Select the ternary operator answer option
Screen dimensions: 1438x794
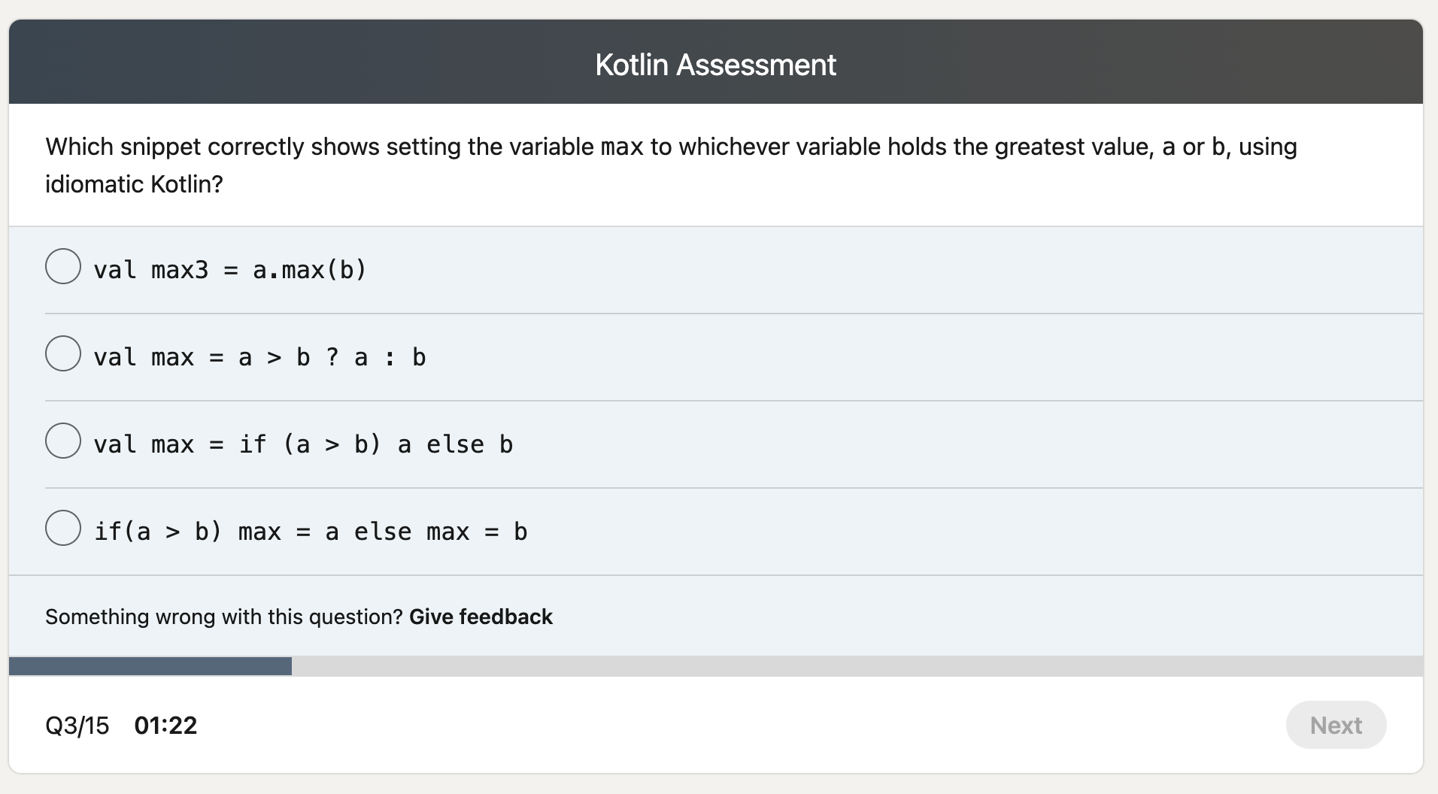tap(259, 356)
